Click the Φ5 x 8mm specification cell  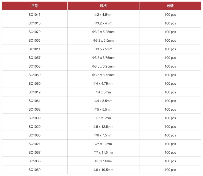(103, 118)
